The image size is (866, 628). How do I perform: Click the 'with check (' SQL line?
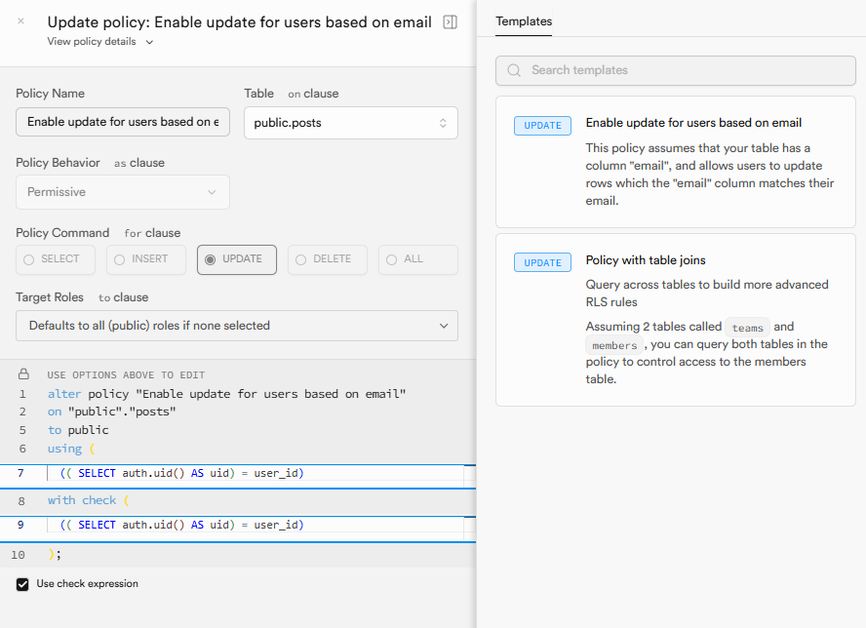pos(89,500)
